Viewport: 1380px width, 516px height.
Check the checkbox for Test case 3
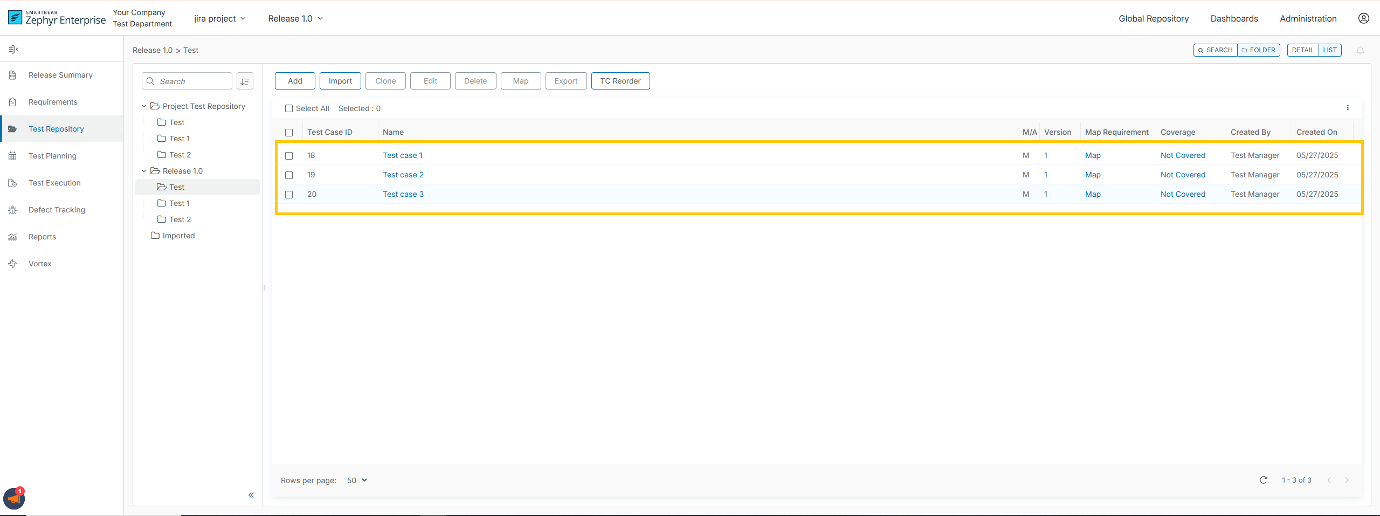[289, 195]
